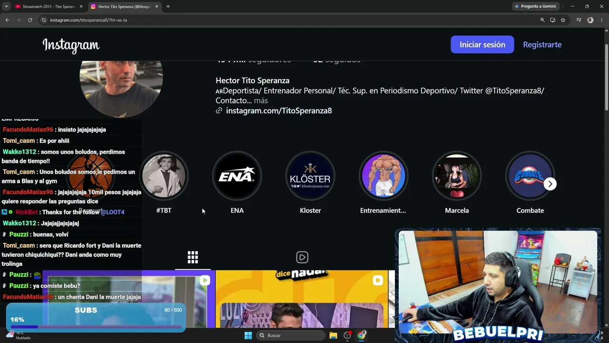Close the Showmatch 2011 tab
609x343 pixels.
(81, 7)
